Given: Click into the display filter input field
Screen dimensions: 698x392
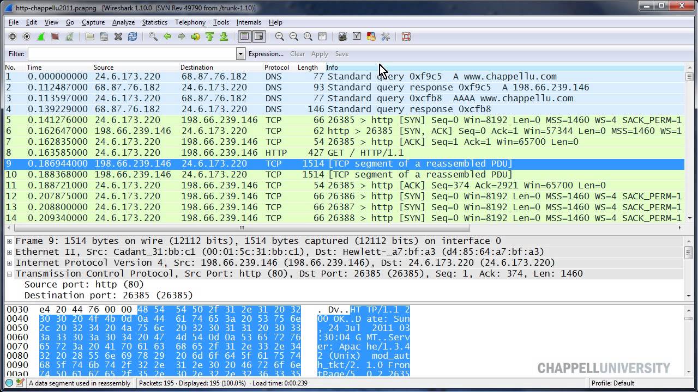Looking at the screenshot, I should 132,53.
